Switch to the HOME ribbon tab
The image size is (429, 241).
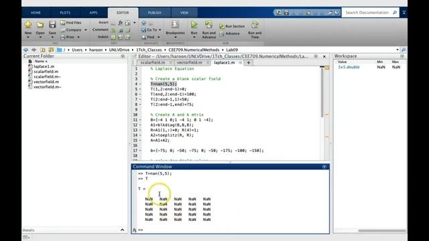pos(36,13)
